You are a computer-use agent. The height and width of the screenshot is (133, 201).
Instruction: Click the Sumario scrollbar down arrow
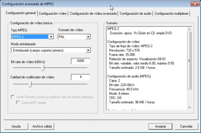tap(189, 108)
